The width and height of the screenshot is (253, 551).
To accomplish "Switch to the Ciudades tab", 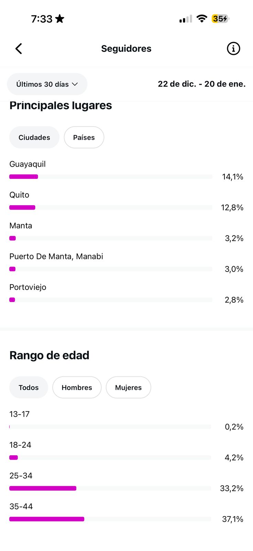I will (34, 137).
